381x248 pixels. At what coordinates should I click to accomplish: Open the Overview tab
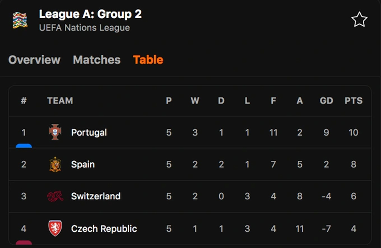click(34, 60)
